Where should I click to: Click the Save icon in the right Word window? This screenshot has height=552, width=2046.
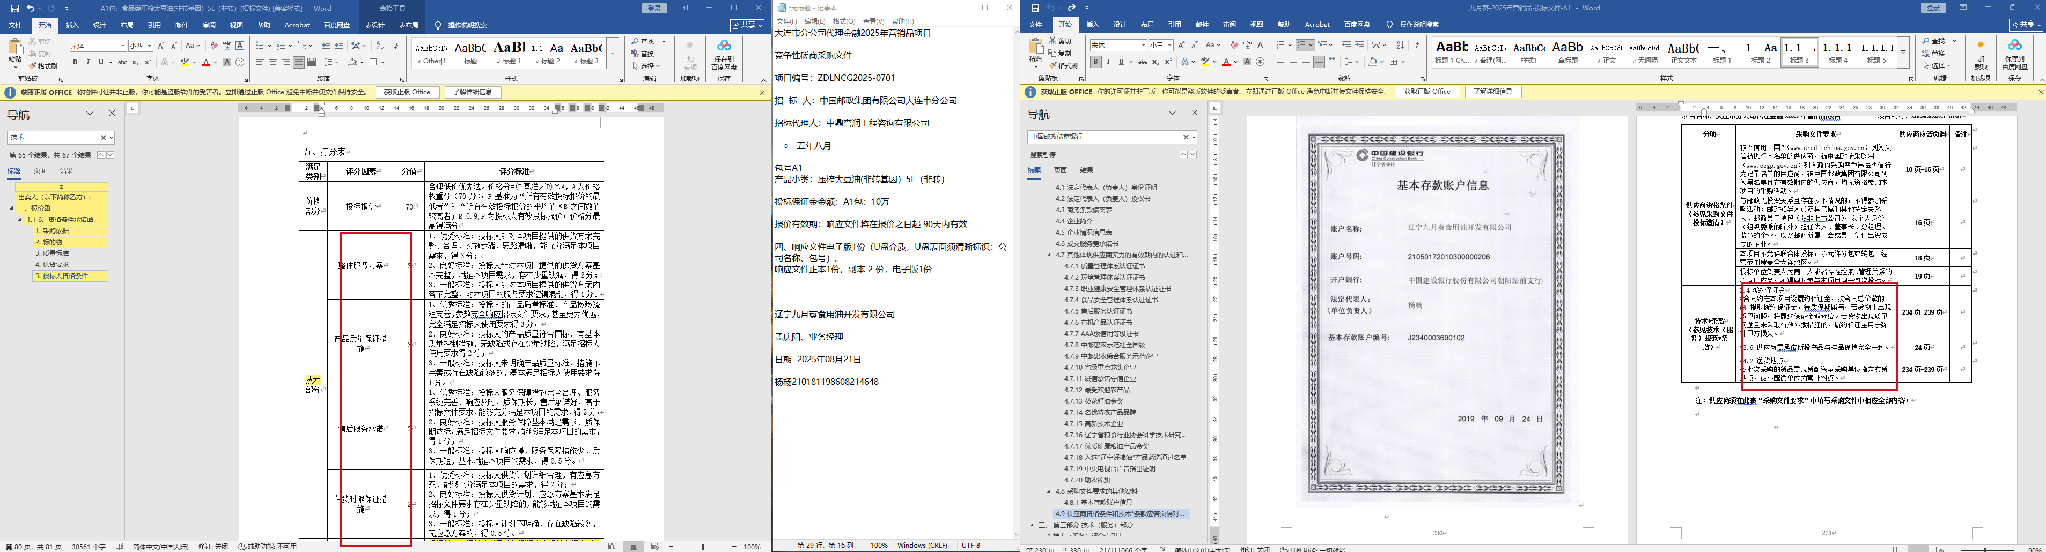tap(1035, 8)
